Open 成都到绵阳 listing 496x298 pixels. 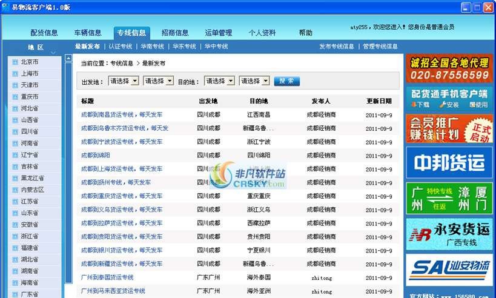coord(96,155)
